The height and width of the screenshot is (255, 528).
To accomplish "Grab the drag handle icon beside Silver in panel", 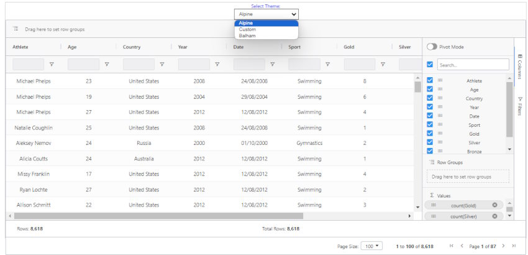I will (440, 142).
